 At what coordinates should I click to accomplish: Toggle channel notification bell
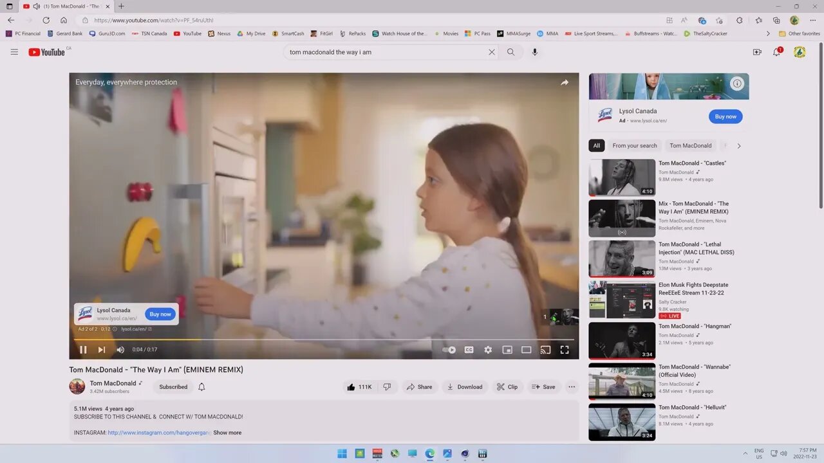click(201, 387)
